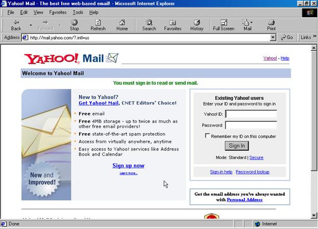Enable Remember my ID on this computer
Image resolution: width=318 pixels, height=229 pixels.
click(207, 136)
